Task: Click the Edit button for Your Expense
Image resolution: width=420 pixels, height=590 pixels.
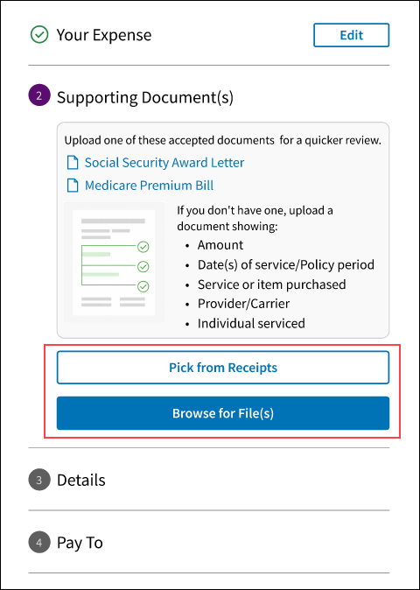Action: click(x=351, y=35)
